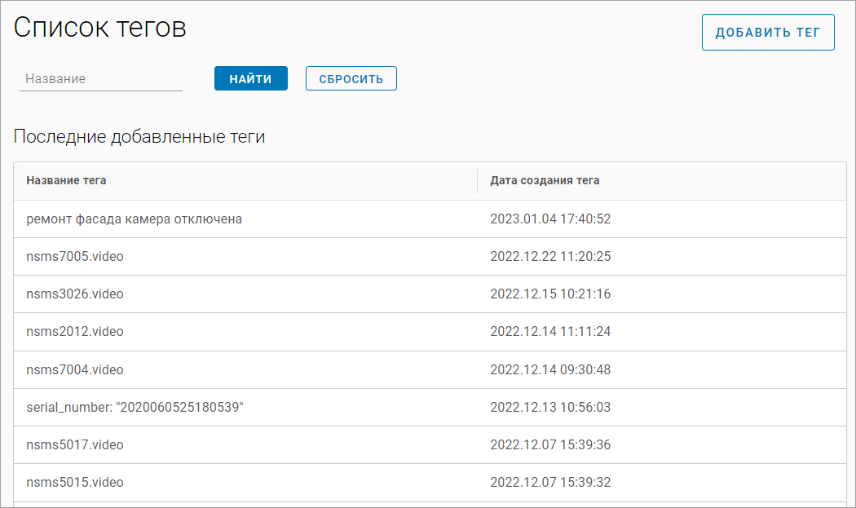Open the nsms7005.video tag row
This screenshot has height=508, width=856.
coord(75,257)
